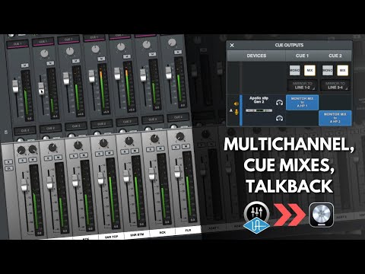Click the SNR TOP channel name label
The height and width of the screenshot is (274, 365).
tap(112, 237)
